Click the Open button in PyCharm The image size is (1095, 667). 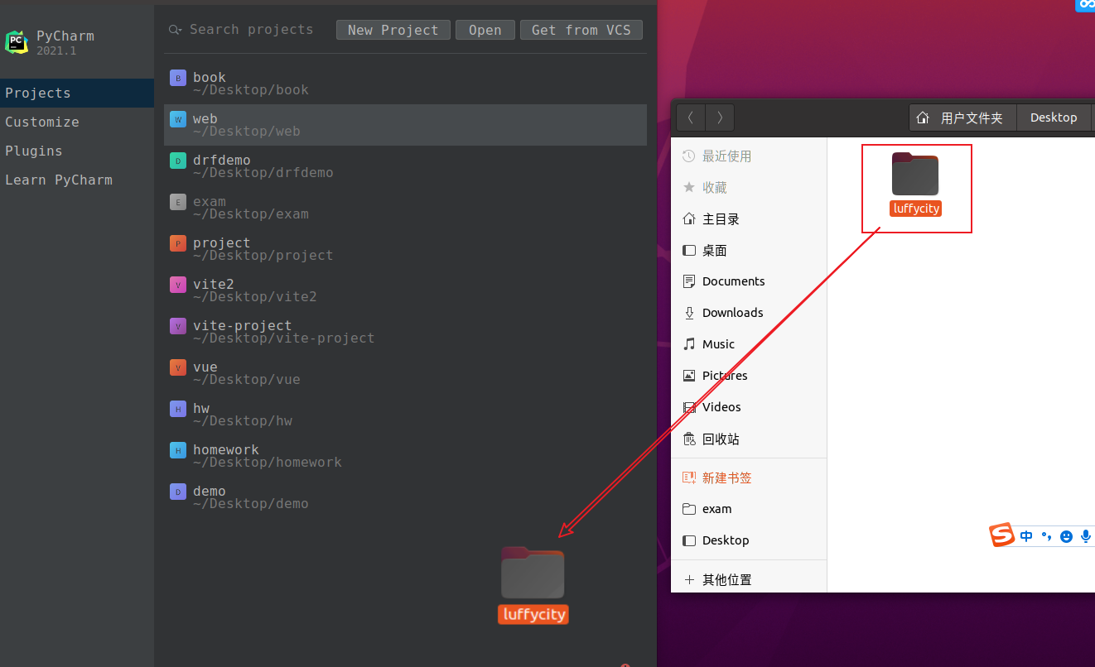(x=485, y=30)
